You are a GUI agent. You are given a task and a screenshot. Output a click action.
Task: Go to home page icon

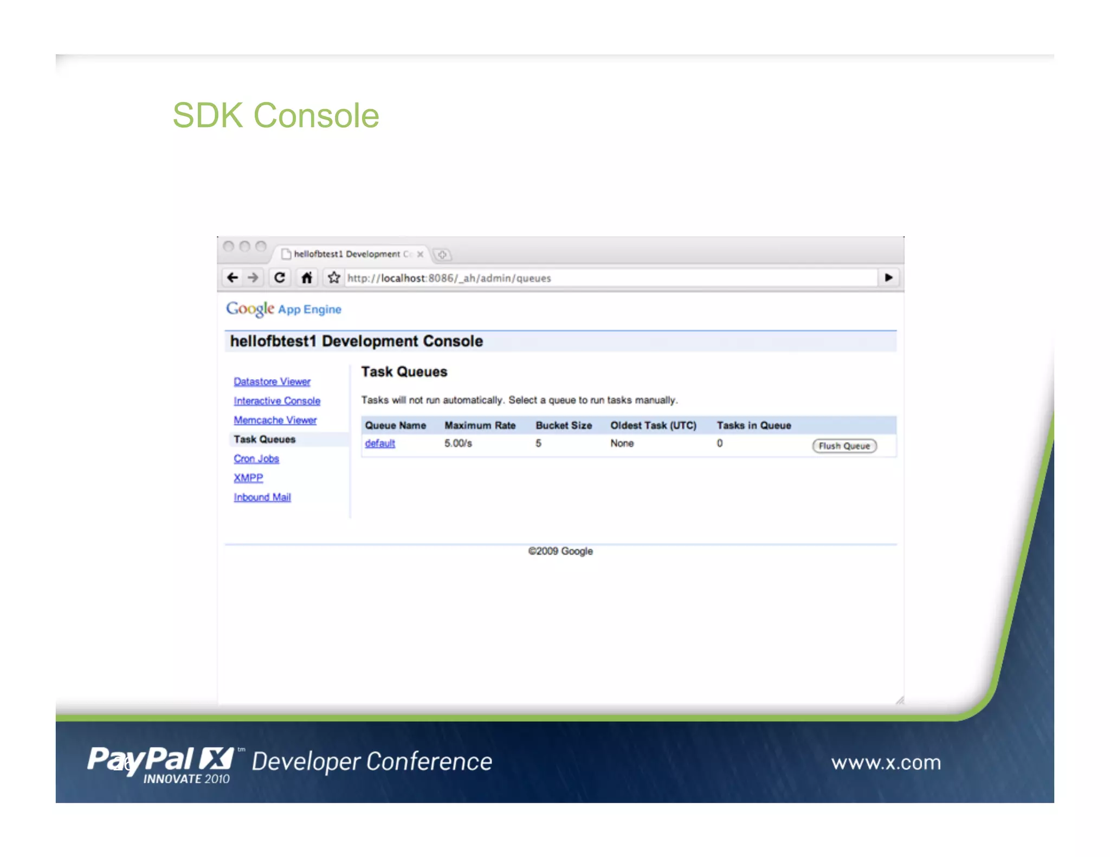(x=307, y=278)
